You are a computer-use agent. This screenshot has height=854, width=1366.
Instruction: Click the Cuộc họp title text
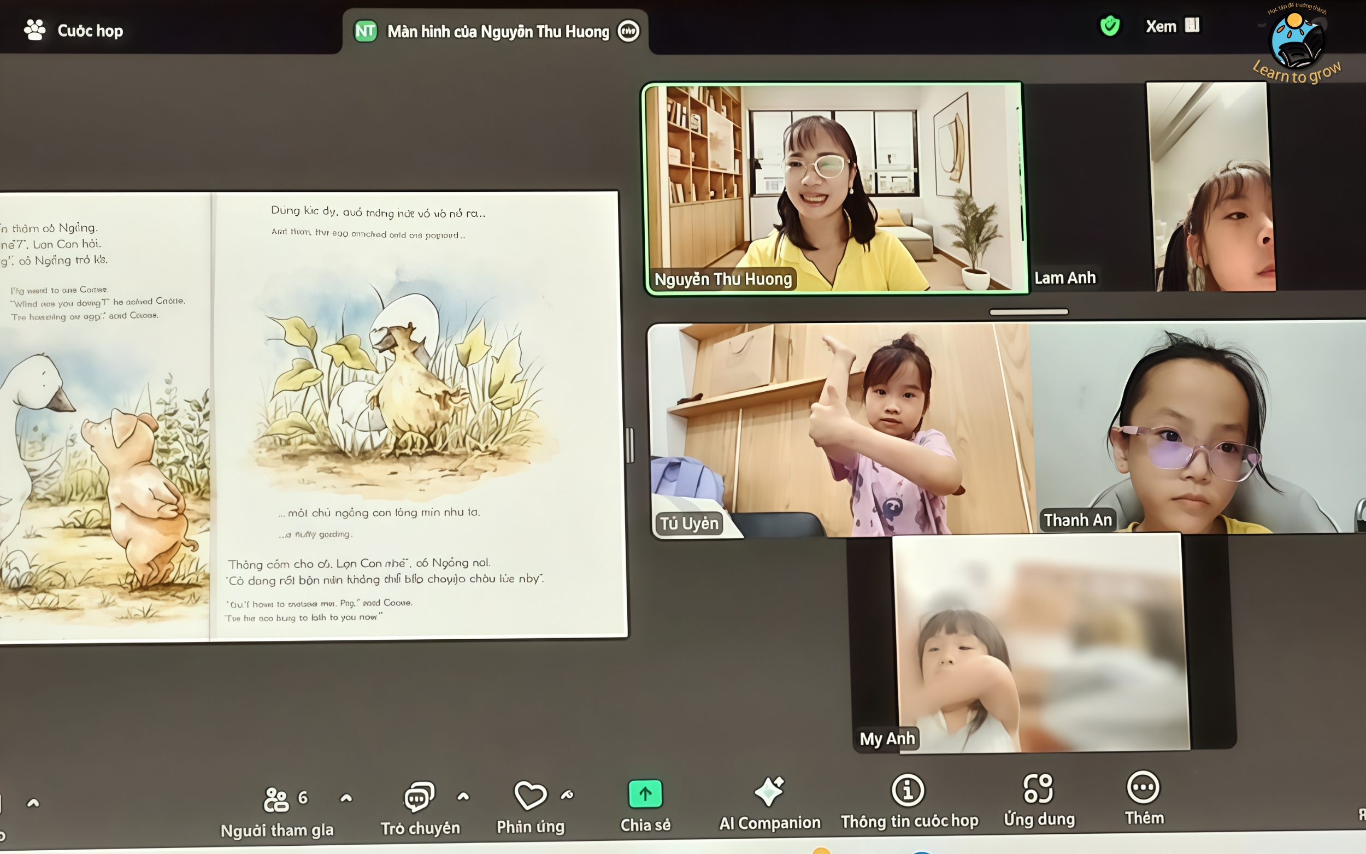coord(90,31)
